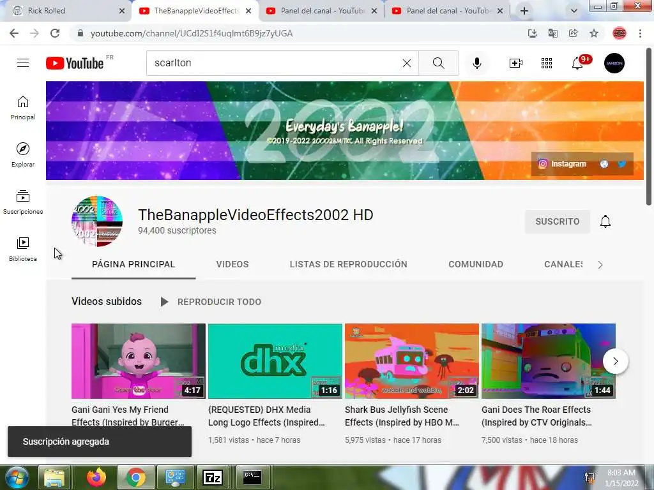Open Suscripciones in the sidebar
The width and height of the screenshot is (654, 490).
(x=23, y=202)
